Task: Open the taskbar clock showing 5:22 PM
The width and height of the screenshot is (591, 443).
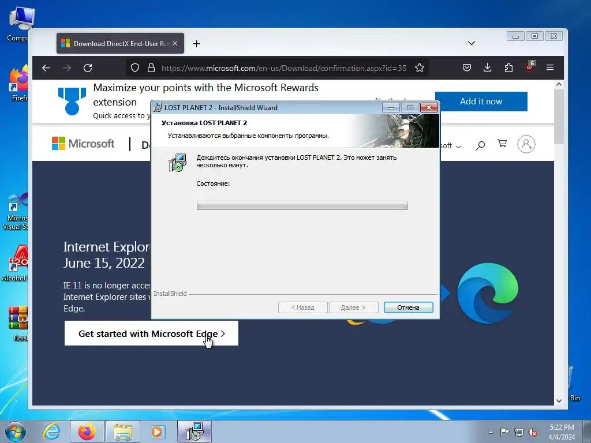Action: (x=562, y=432)
